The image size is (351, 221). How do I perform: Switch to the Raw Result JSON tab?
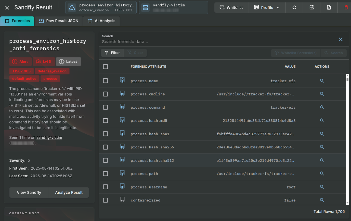[59, 21]
